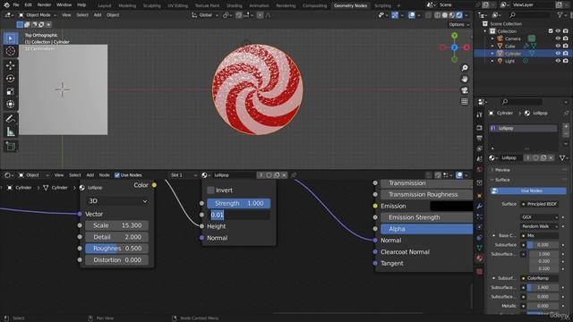Open the Object Data properties tab
The image size is (573, 322).
point(480,248)
